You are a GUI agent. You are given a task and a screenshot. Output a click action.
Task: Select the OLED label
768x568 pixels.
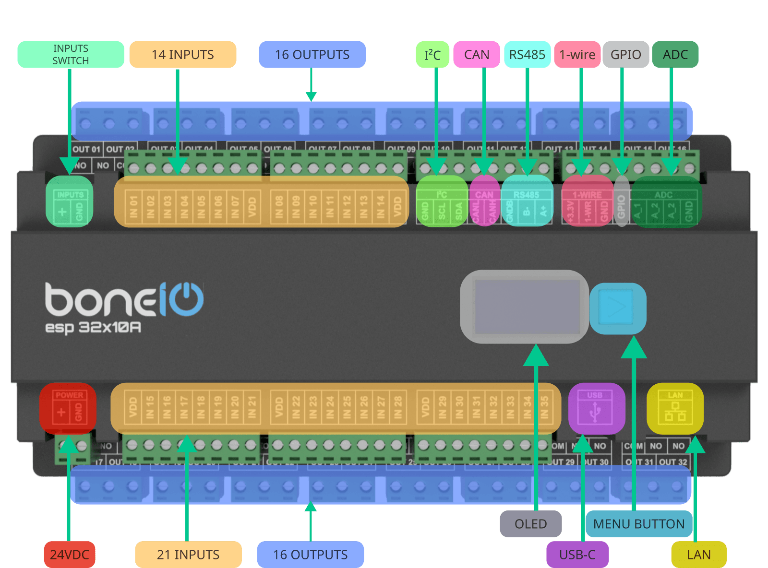(x=531, y=524)
